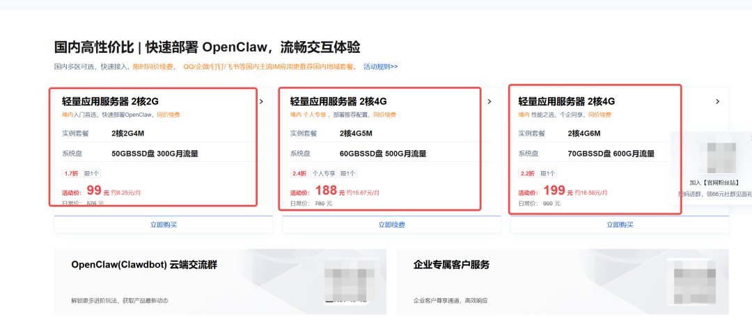The image size is (752, 326).
Task: Click the 部署推荐配置 subtitle text
Action: click(x=350, y=115)
